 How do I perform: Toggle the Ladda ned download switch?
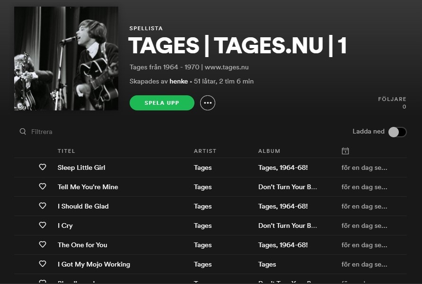pyautogui.click(x=397, y=132)
